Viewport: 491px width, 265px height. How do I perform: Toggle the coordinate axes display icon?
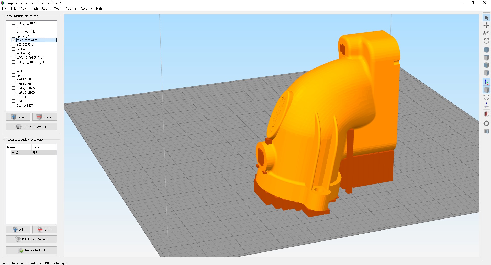[486, 82]
